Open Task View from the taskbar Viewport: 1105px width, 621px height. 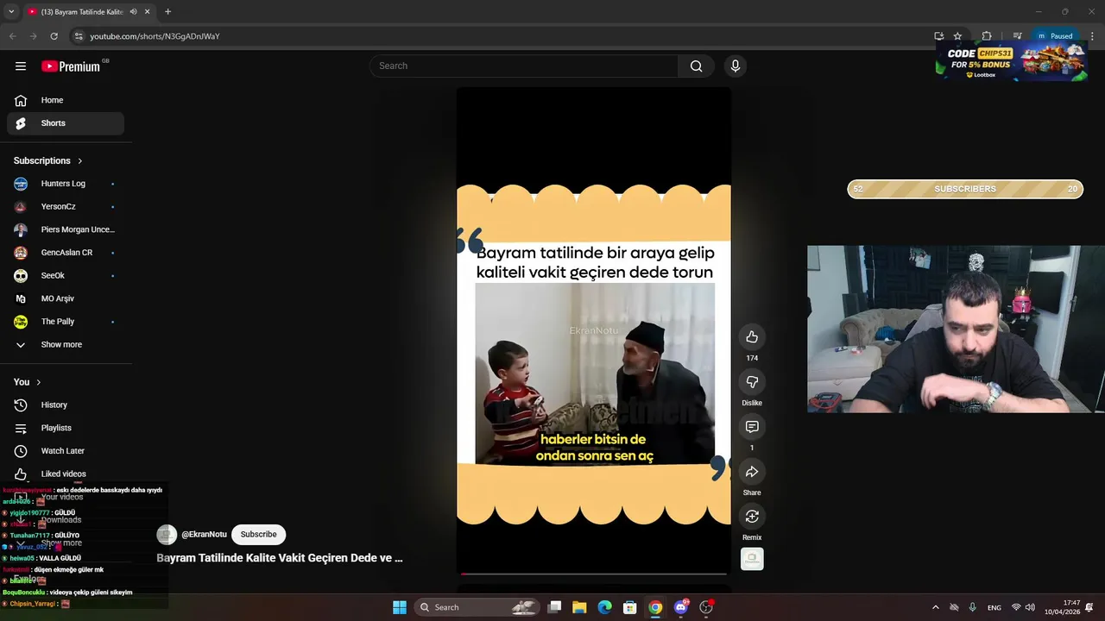[555, 607]
